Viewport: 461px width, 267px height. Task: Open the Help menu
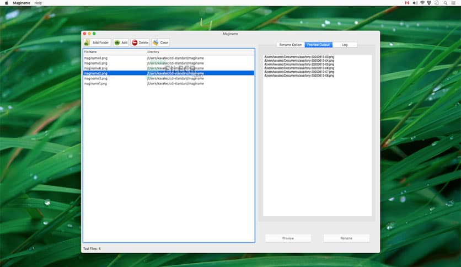(x=37, y=3)
